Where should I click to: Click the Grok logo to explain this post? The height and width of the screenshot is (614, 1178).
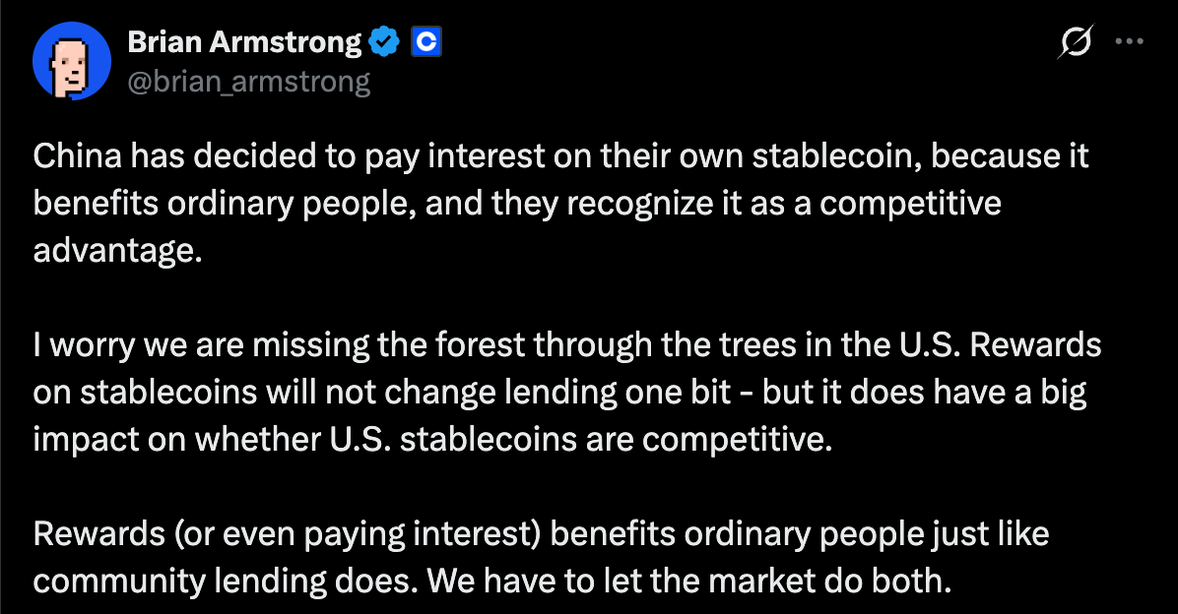tap(1075, 41)
